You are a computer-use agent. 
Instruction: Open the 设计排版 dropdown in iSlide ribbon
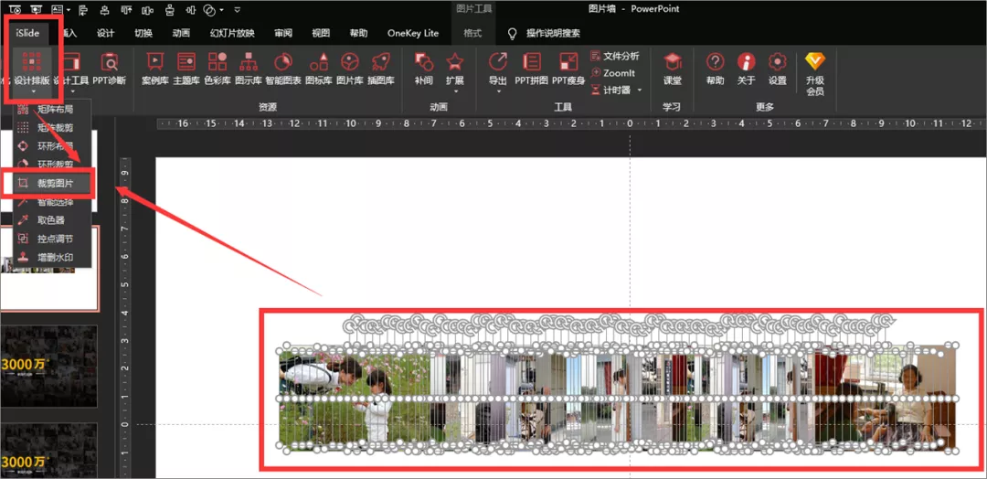click(x=31, y=73)
